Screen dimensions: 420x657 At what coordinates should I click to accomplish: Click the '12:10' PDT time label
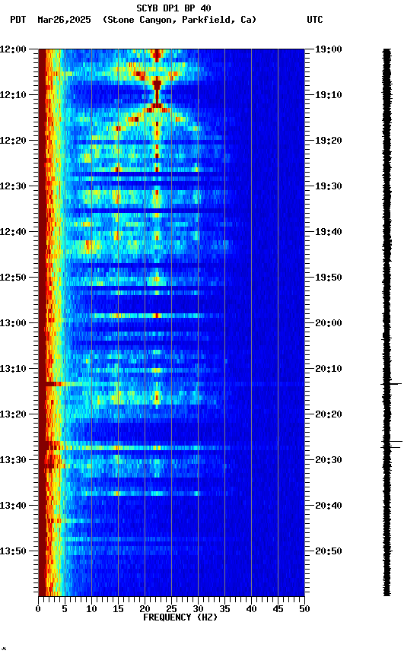click(13, 95)
